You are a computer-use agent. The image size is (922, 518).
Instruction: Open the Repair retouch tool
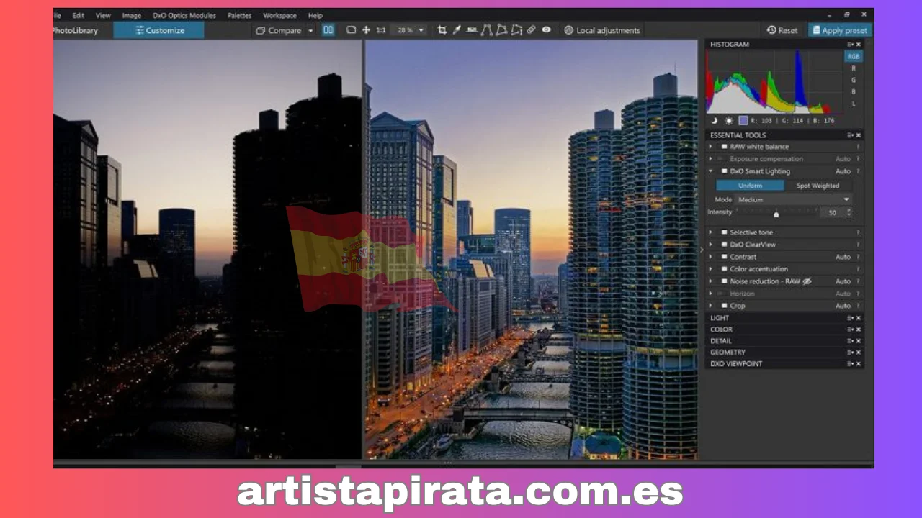click(x=532, y=30)
